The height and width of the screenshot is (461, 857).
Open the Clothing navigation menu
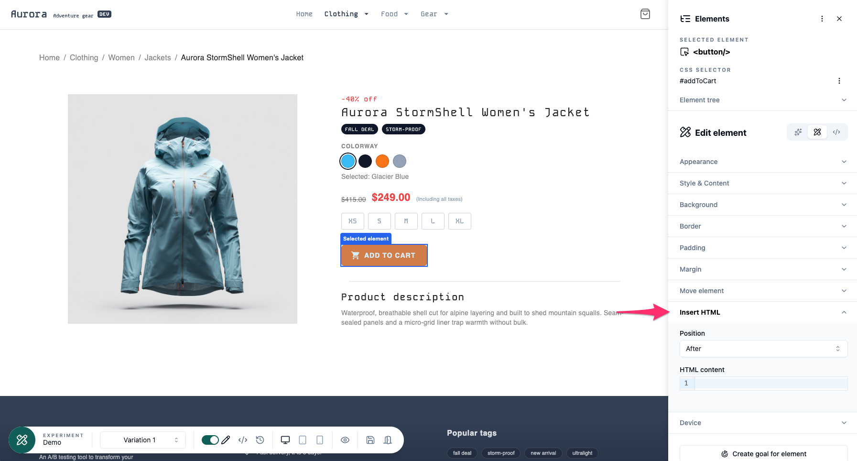(346, 14)
